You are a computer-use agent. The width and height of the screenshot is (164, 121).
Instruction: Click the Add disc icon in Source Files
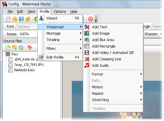[x=21, y=48]
